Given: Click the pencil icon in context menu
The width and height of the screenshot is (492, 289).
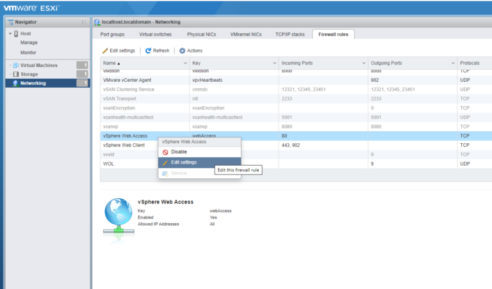Looking at the screenshot, I should point(165,163).
